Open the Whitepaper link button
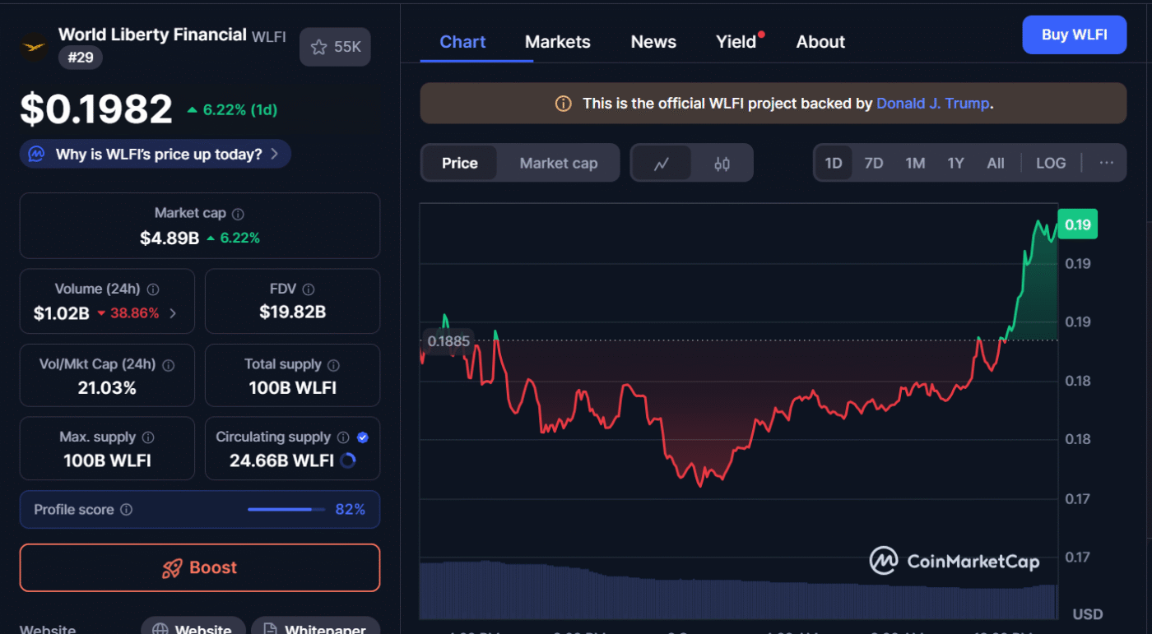This screenshot has height=634, width=1152. 316,626
